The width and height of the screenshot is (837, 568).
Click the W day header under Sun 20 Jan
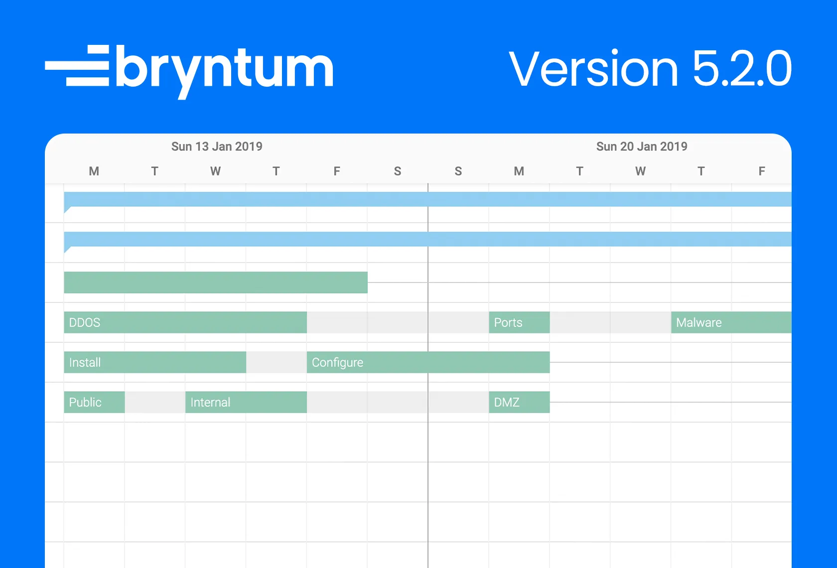[x=640, y=171]
